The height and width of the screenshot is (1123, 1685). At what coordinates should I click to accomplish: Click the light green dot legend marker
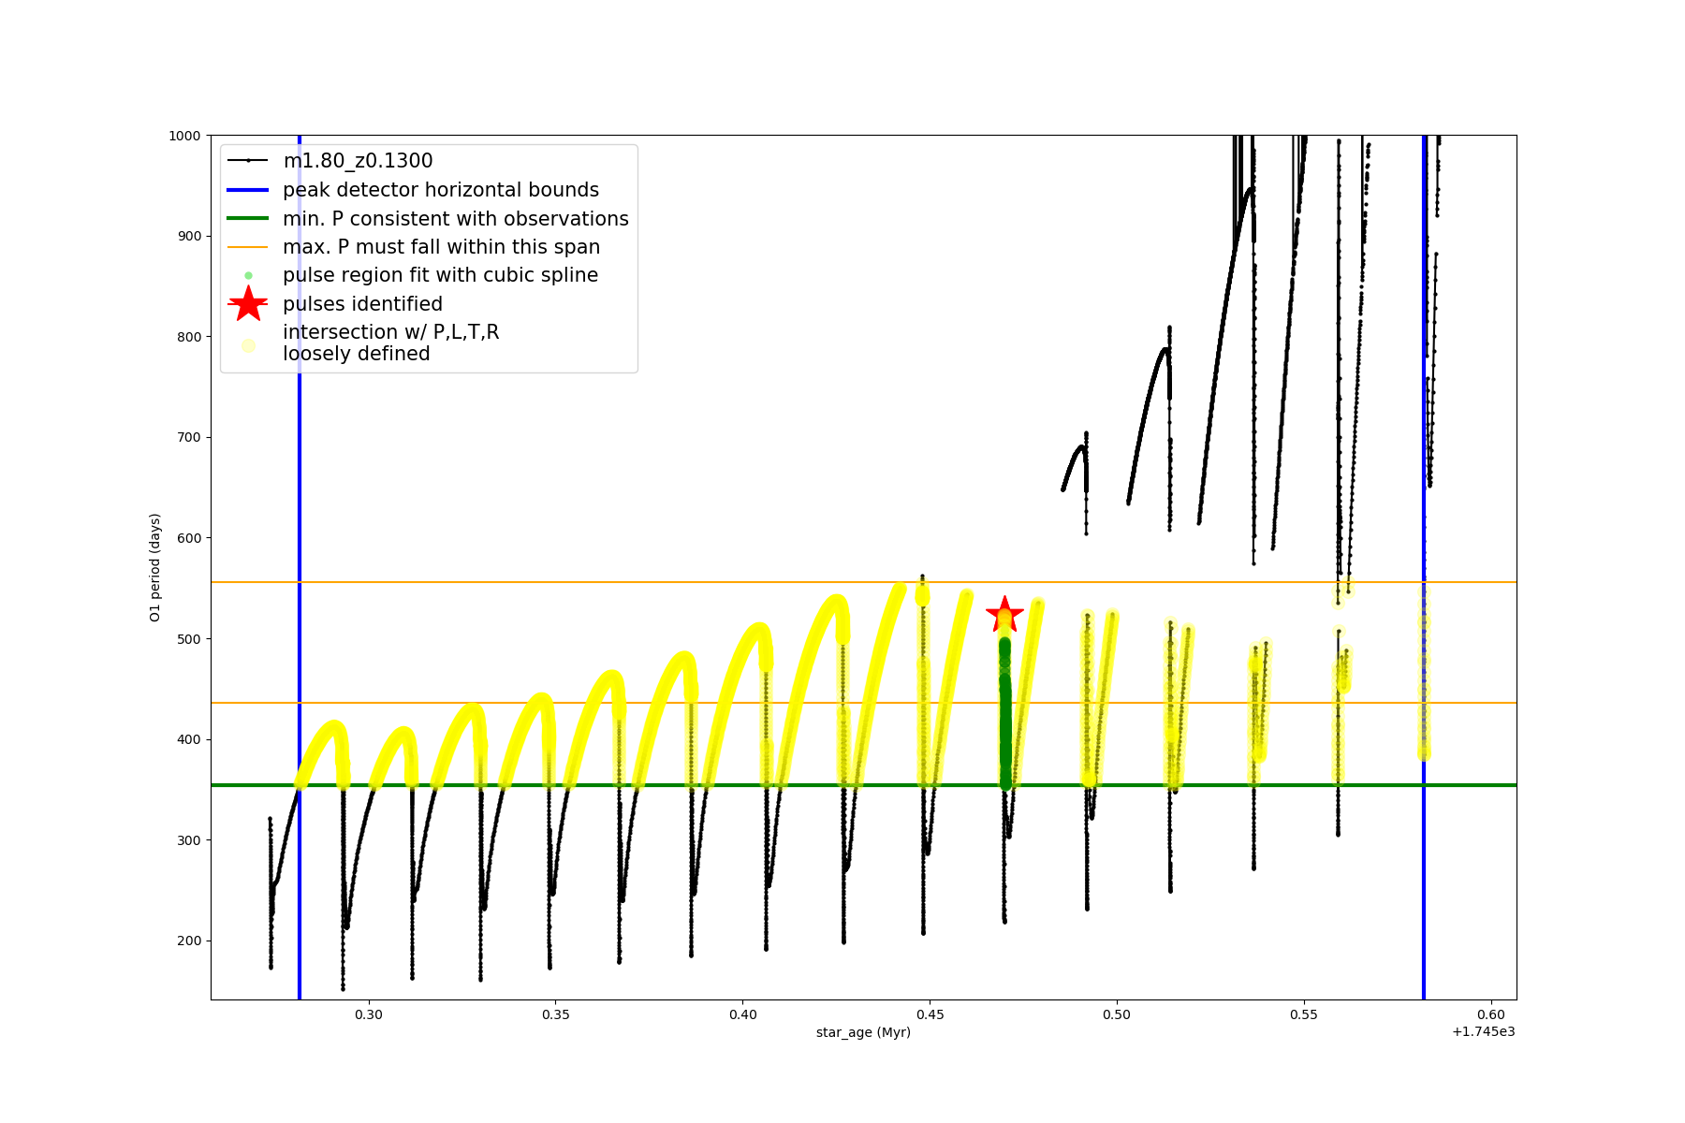pos(248,275)
